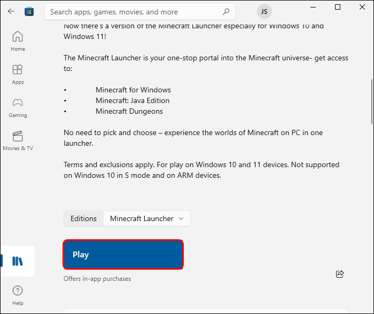Click the share icon
This screenshot has height=314, width=374.
click(x=340, y=274)
